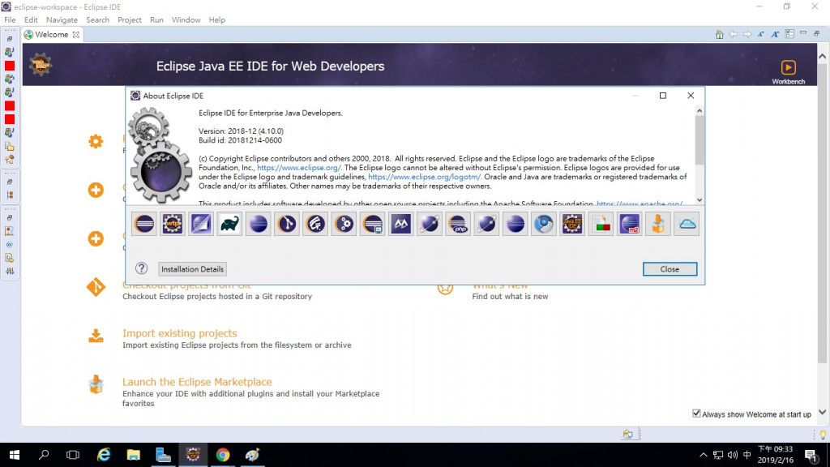830x467 pixels.
Task: Click the '@' icon in the left trim bar
Action: click(x=10, y=245)
